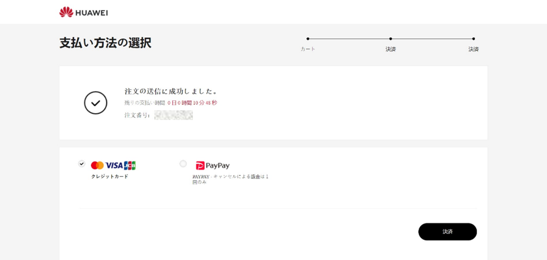Viewport: 547px width, 260px height.
Task: Click the middle 決済 progress step label
Action: (391, 49)
